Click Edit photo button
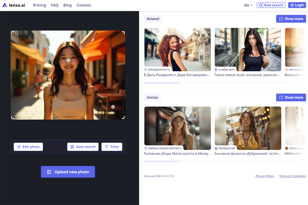The image size is (308, 205). [28, 147]
